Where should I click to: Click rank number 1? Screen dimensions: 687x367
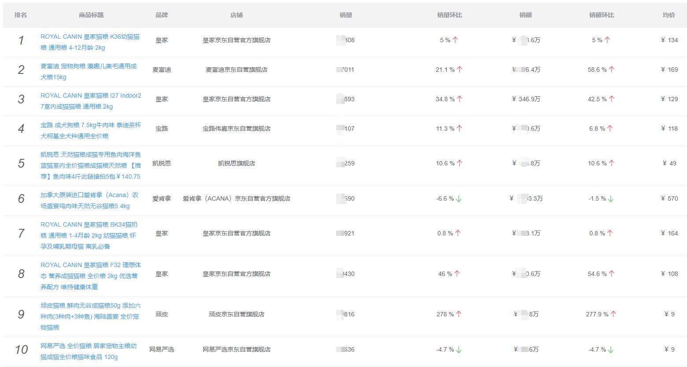[x=21, y=40]
